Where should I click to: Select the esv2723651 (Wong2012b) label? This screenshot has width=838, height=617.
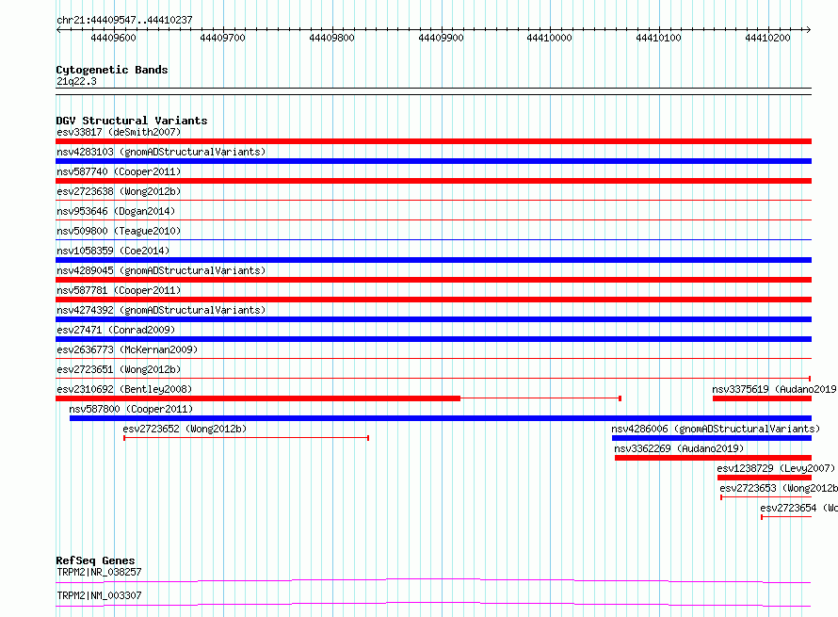pos(119,369)
